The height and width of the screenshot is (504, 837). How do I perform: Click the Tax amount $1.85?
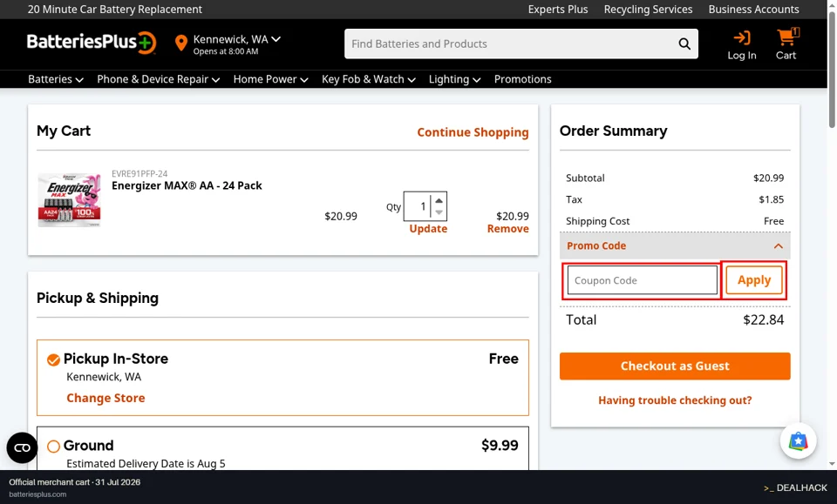click(x=772, y=199)
